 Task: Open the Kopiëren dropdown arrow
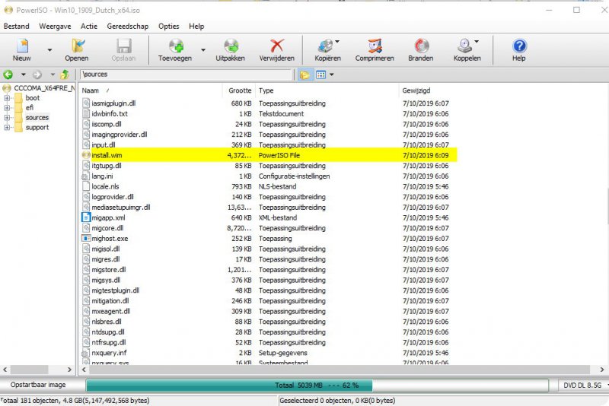(x=337, y=43)
